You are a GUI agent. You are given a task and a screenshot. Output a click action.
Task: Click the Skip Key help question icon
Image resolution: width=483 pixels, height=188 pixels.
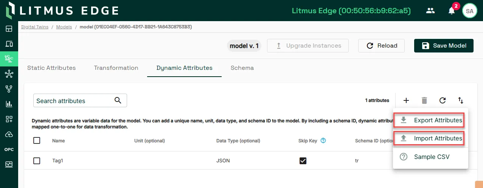point(323,140)
